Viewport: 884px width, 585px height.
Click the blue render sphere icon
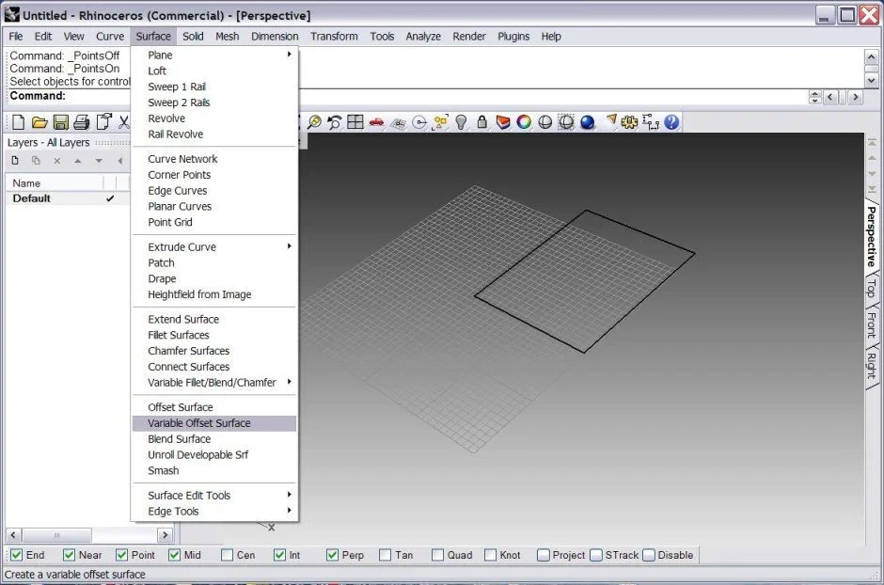coord(588,121)
